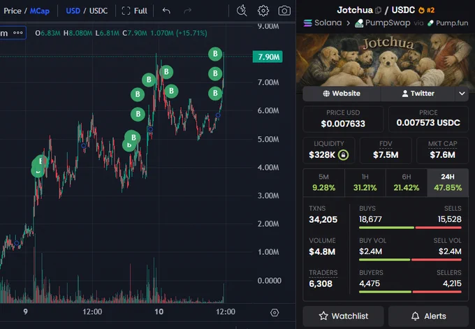
Task: Click the TRADERS 6,308 value
Action: point(321,284)
